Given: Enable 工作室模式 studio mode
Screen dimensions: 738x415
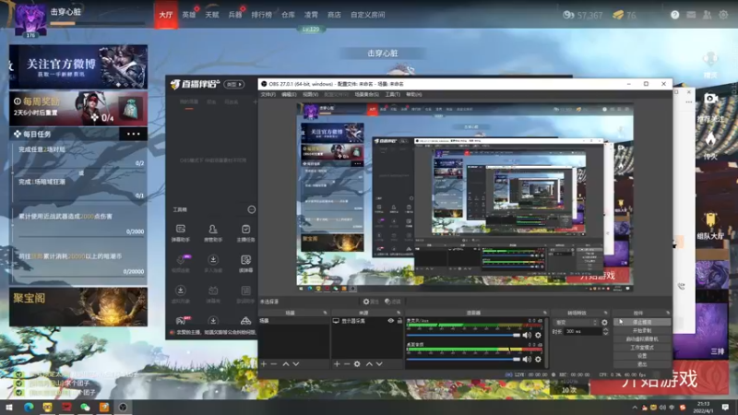Looking at the screenshot, I should click(x=642, y=348).
